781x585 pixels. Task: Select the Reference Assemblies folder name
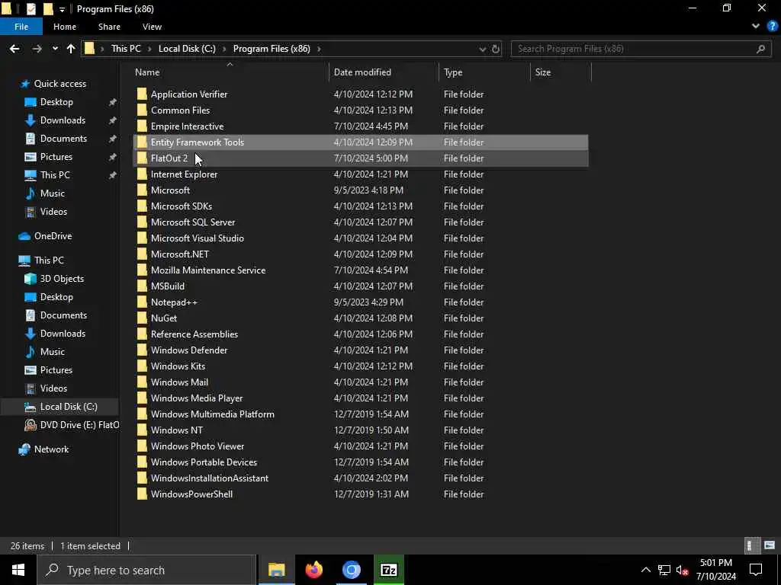click(194, 334)
